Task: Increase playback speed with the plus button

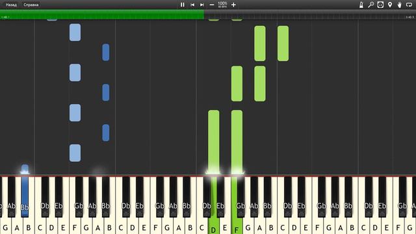Action: tap(233, 5)
